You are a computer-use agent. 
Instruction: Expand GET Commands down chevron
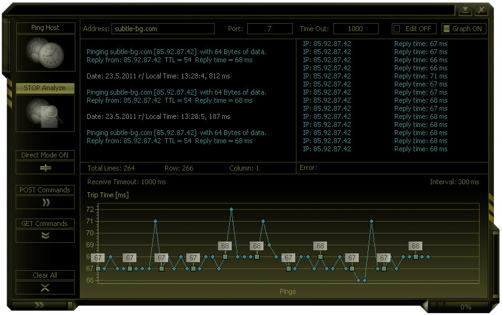(x=45, y=236)
